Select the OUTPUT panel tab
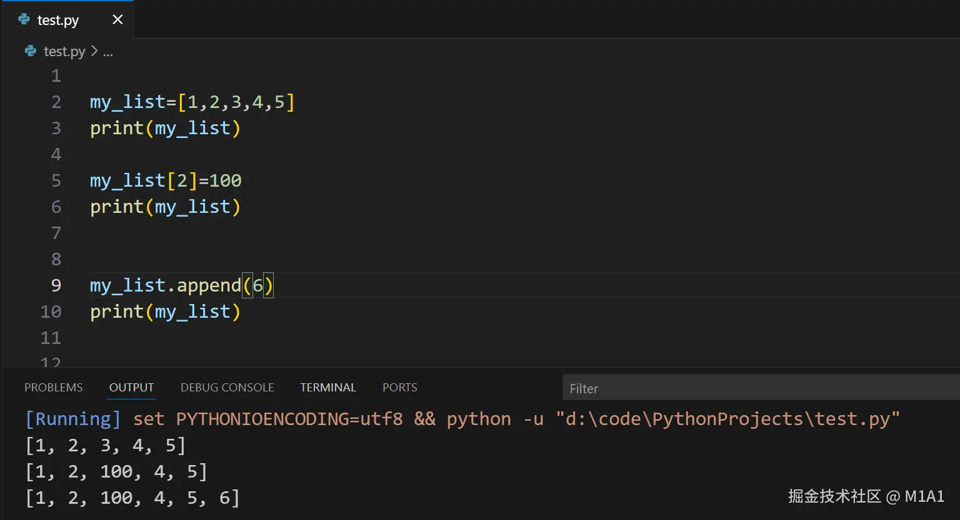960x520 pixels. [131, 388]
